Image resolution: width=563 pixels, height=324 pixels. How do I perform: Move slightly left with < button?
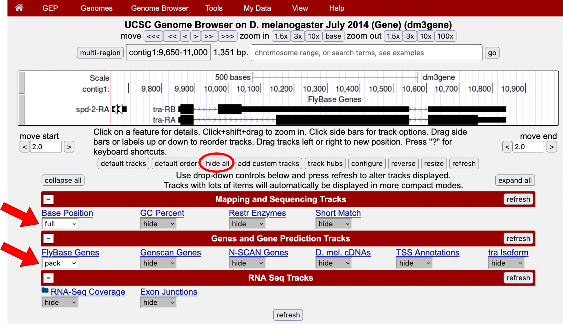pyautogui.click(x=185, y=36)
